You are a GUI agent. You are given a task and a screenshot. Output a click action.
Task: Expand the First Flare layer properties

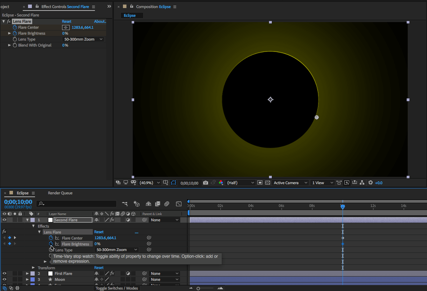[x=27, y=273]
